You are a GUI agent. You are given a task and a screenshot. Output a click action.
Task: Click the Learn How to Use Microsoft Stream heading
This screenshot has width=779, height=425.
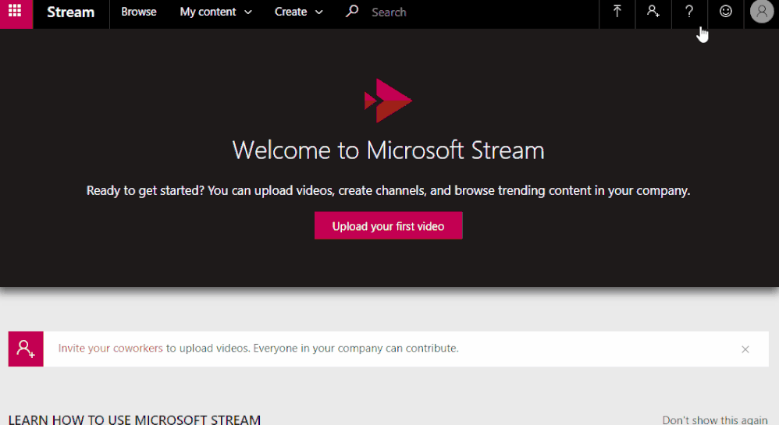134,420
